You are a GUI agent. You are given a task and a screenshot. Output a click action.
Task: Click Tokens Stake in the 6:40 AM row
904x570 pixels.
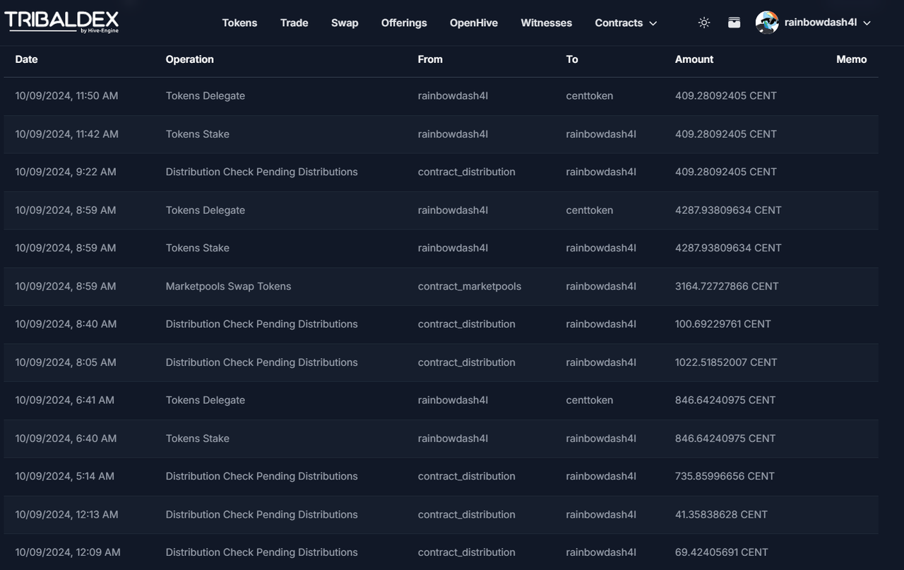click(198, 438)
